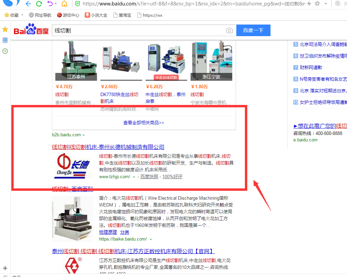Click the ChangDe 长德 company logo
347x277 pixels.
[73, 166]
